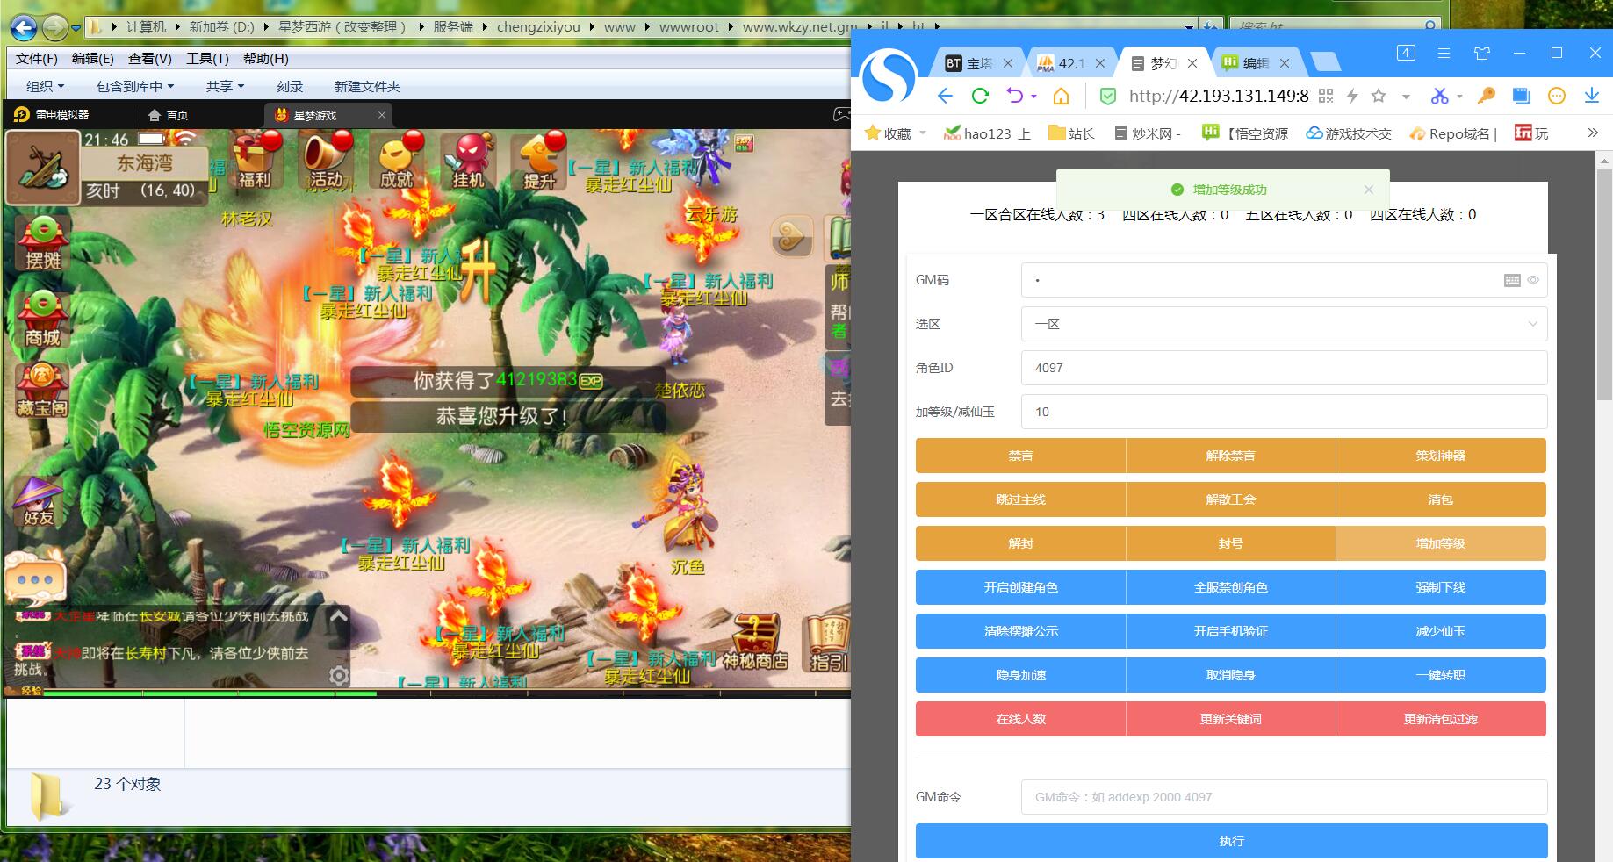The height and width of the screenshot is (862, 1613).
Task: Tap the 活动 horn icon in game
Action: (x=325, y=162)
